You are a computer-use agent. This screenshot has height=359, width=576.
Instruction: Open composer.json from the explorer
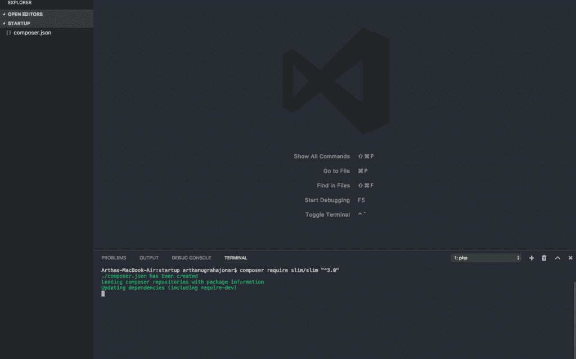(32, 33)
